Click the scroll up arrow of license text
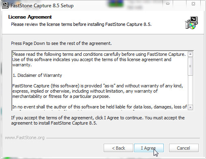 pyautogui.click(x=190, y=54)
